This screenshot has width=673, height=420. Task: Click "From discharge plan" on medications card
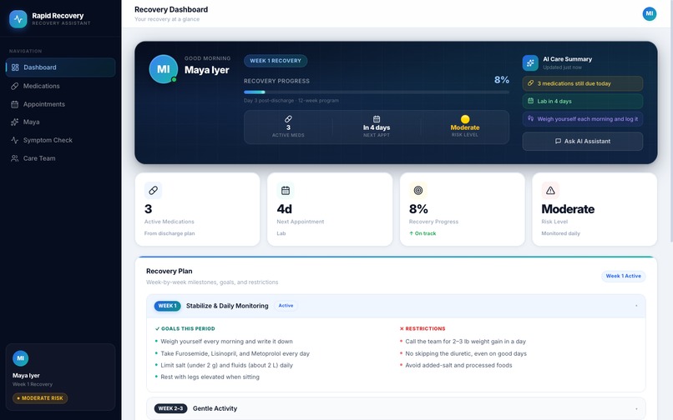(x=170, y=233)
